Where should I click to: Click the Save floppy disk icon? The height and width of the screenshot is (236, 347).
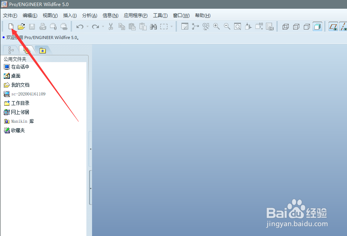point(32,27)
